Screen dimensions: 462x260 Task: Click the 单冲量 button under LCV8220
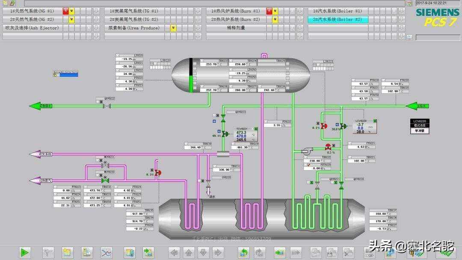419,131
